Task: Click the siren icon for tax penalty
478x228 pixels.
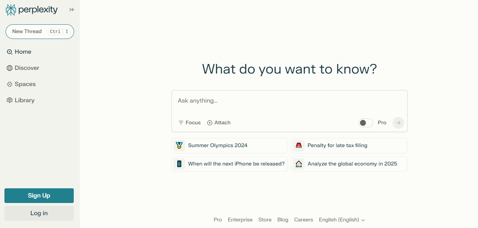Action: click(x=299, y=146)
